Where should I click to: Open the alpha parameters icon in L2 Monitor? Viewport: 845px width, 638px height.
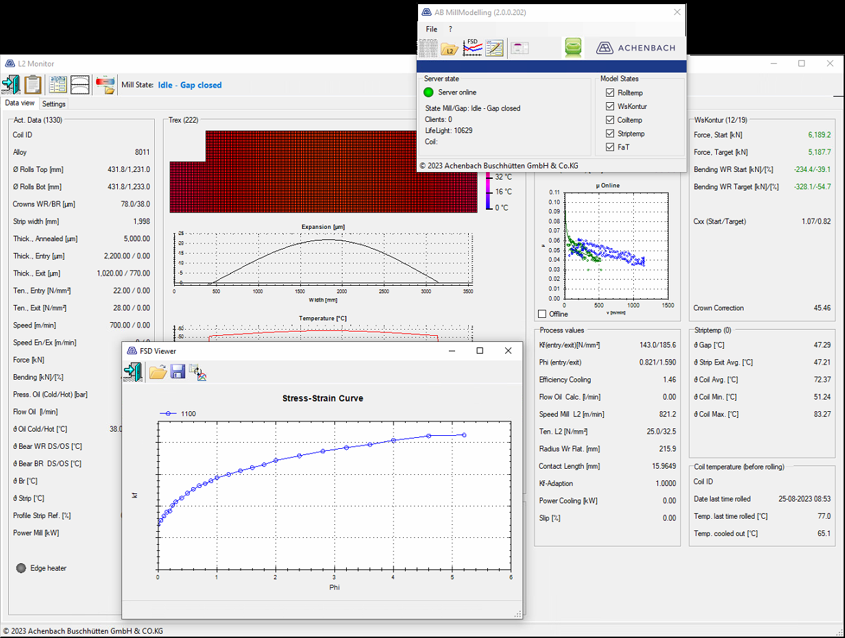[x=58, y=84]
